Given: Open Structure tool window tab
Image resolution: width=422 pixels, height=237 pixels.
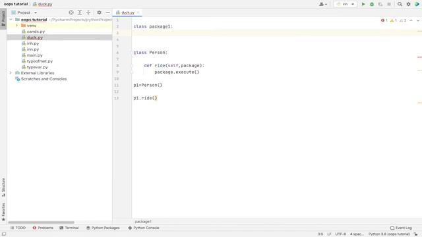Looking at the screenshot, I should coord(3,187).
